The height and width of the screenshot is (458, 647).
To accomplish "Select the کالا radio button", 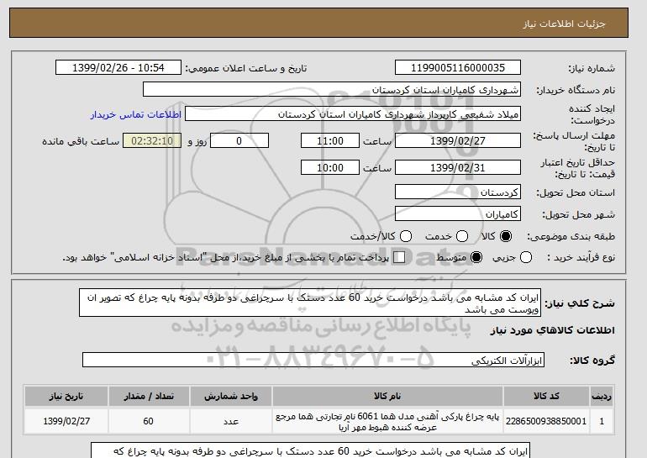I will 506,236.
